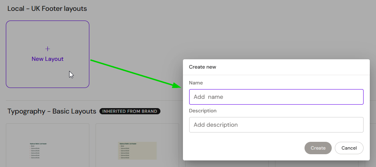Select the layout card peeking below the Create button
This screenshot has width=376, height=167.
[317, 164]
